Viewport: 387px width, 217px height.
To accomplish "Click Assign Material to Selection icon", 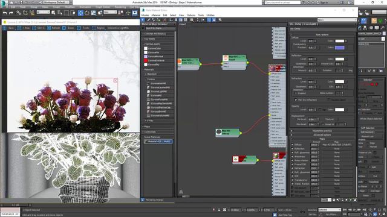I will coord(158,20).
